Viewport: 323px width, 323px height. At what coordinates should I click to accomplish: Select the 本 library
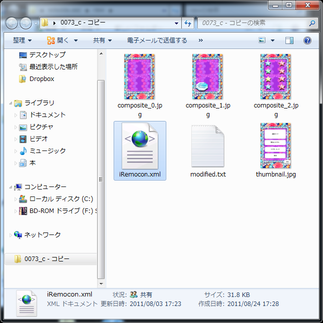click(x=28, y=163)
